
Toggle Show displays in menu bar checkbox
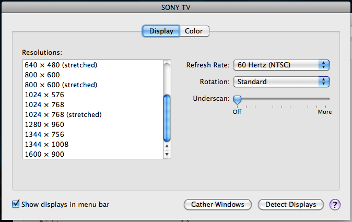click(x=16, y=204)
